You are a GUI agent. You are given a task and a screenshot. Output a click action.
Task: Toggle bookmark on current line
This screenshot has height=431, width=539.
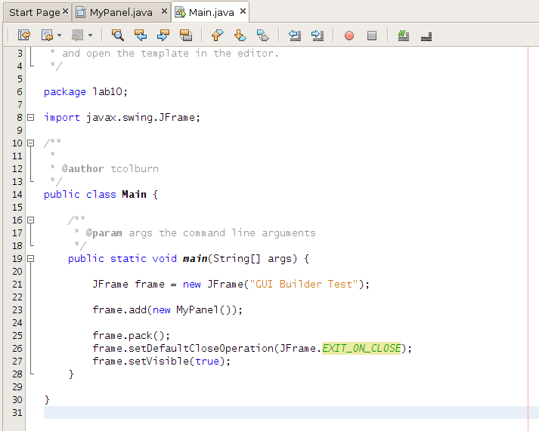point(263,35)
